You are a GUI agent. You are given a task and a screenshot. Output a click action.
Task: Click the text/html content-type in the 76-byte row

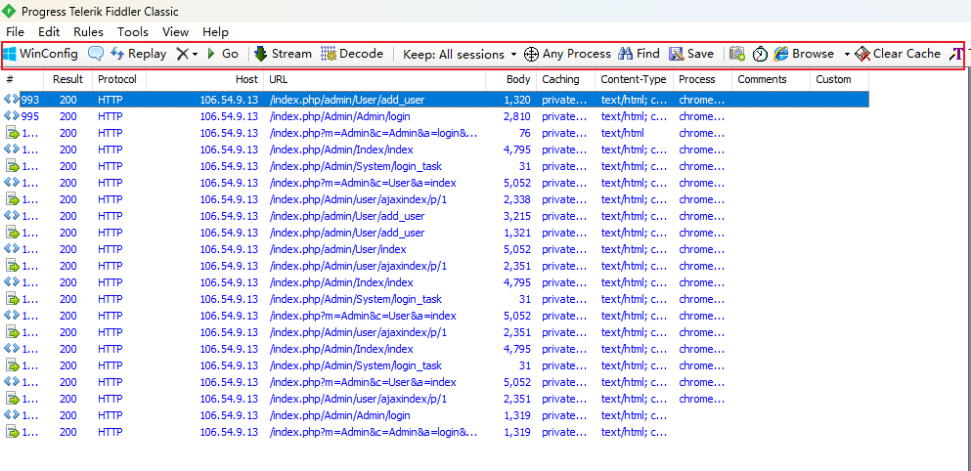click(x=622, y=133)
